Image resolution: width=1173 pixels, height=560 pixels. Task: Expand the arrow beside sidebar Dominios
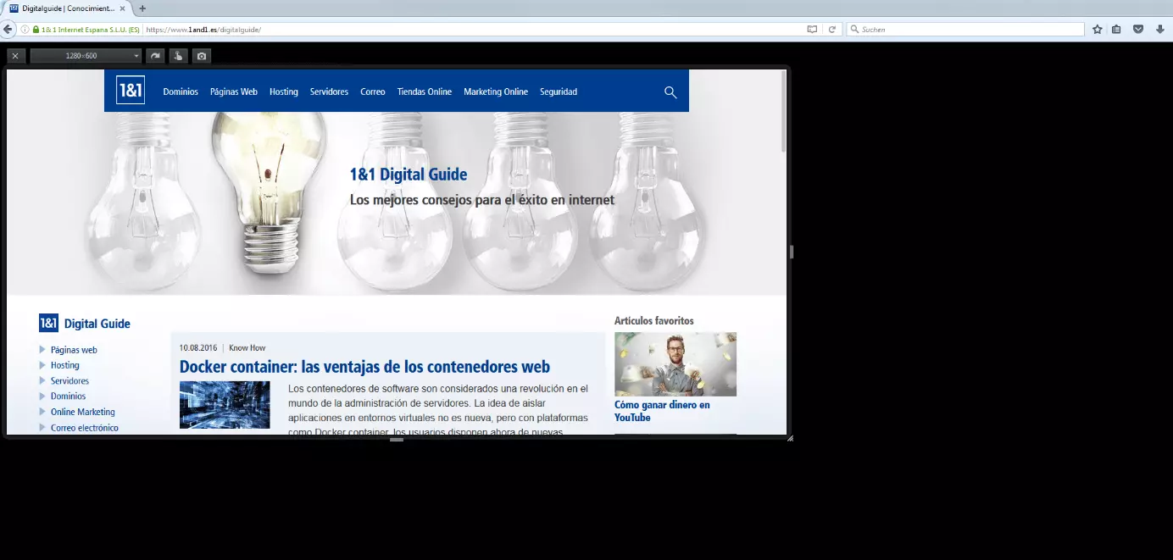(x=42, y=396)
